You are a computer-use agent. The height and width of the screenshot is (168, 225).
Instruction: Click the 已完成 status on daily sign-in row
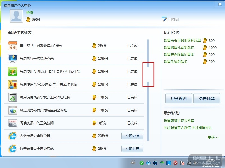(132, 46)
